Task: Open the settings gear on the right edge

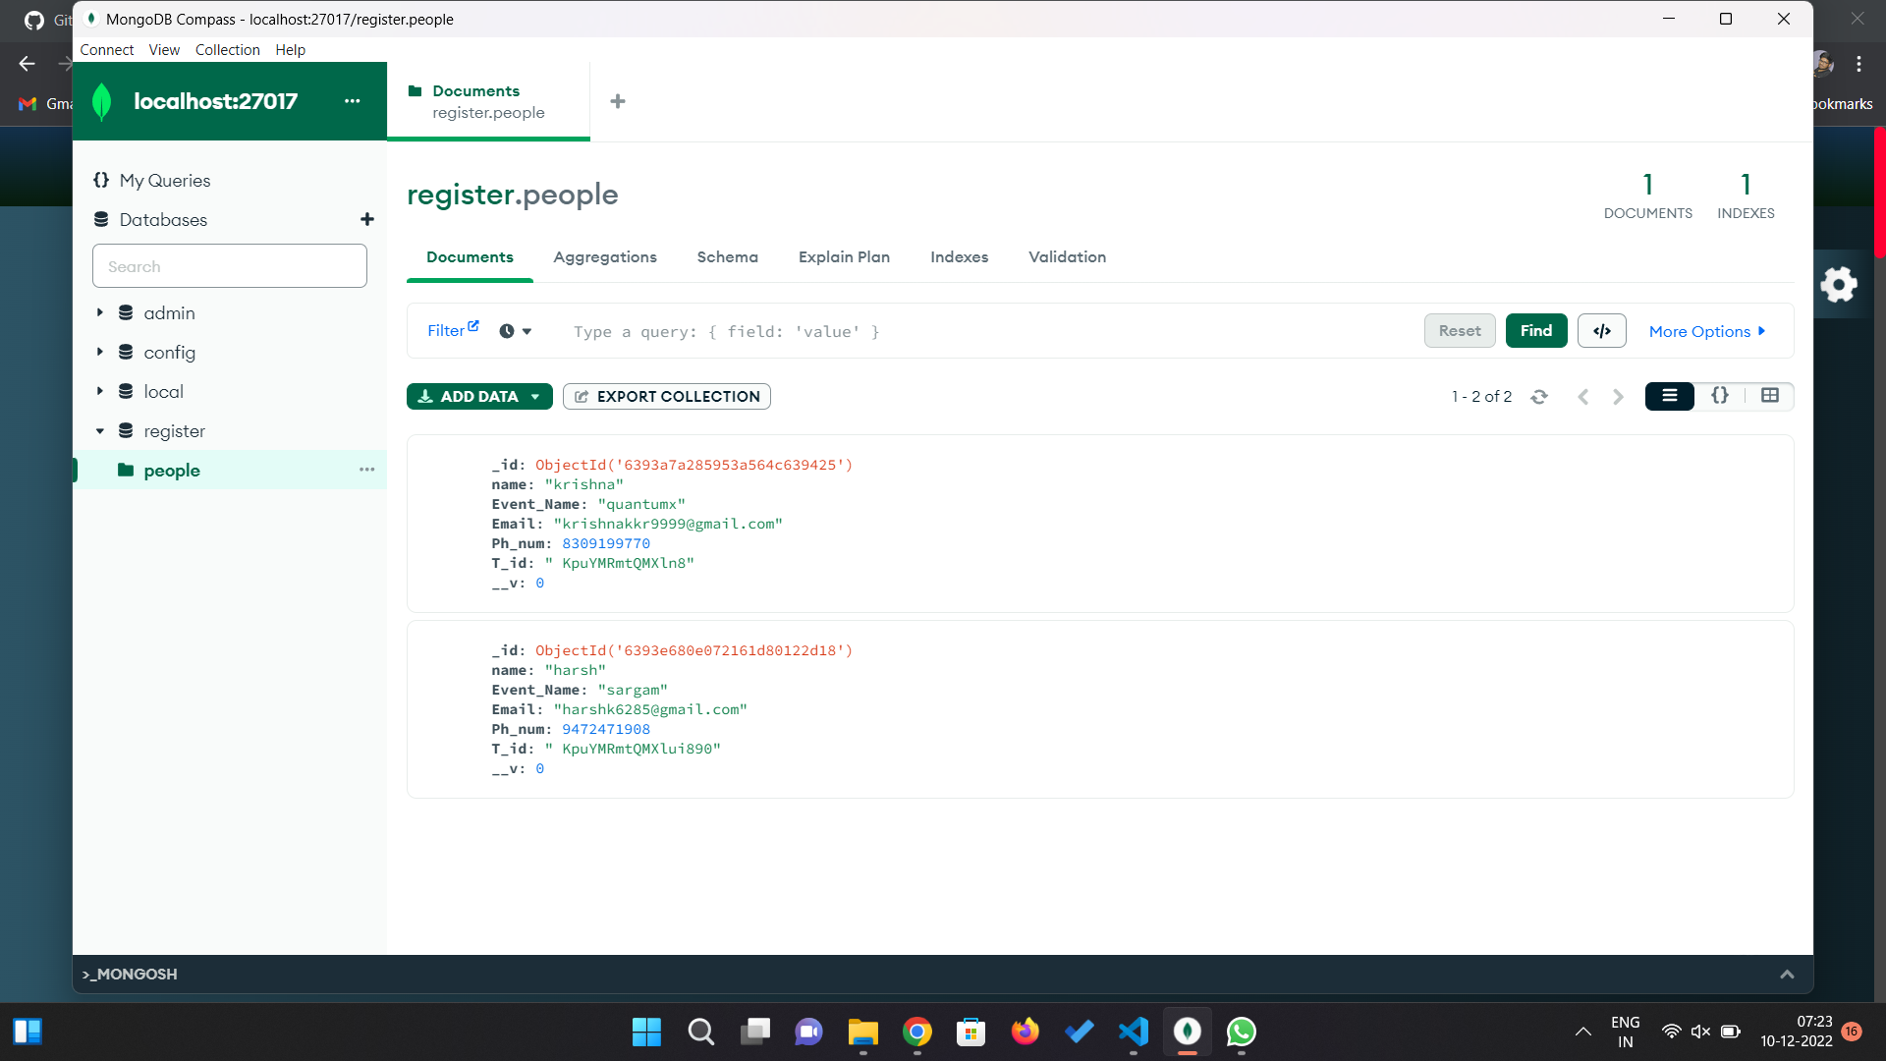Action: [1839, 284]
